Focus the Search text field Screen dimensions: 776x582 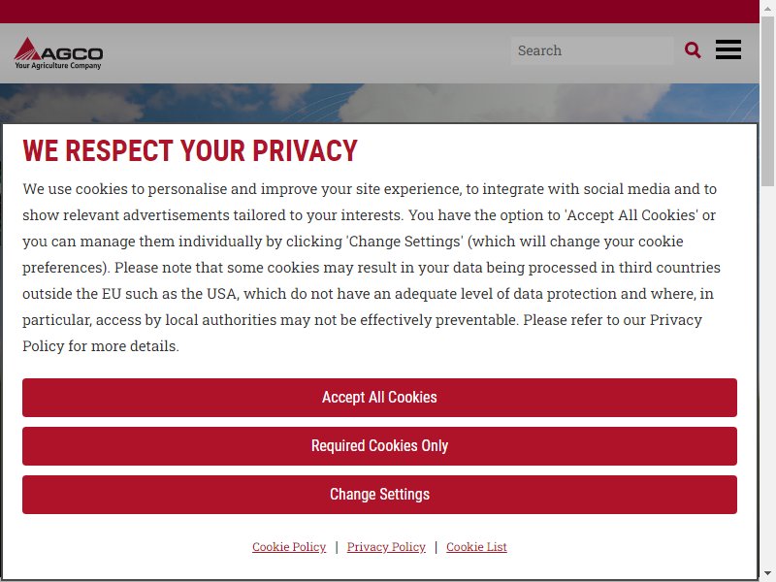(592, 50)
